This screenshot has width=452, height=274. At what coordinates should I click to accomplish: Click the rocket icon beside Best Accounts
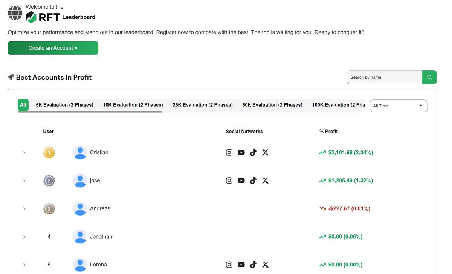coord(11,77)
